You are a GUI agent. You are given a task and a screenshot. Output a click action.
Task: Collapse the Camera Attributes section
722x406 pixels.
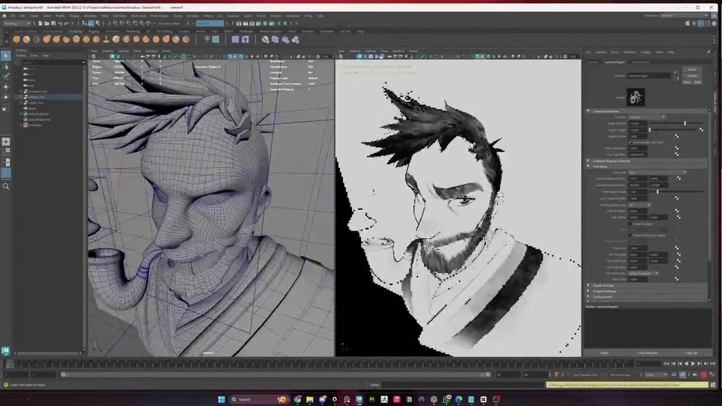(588, 111)
